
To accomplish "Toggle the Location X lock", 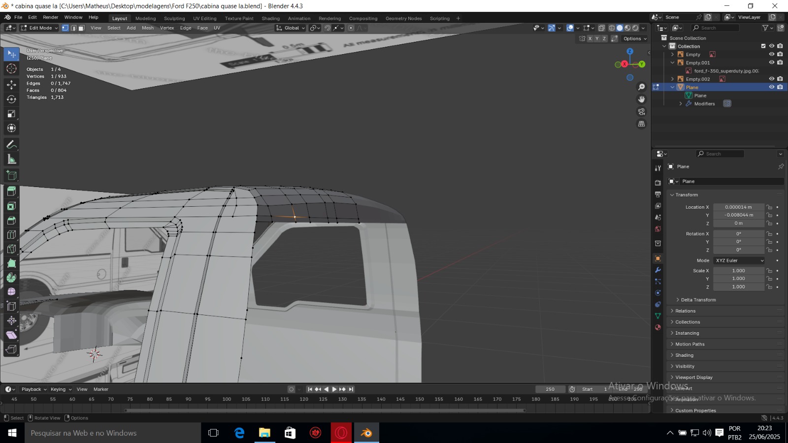I will (769, 207).
